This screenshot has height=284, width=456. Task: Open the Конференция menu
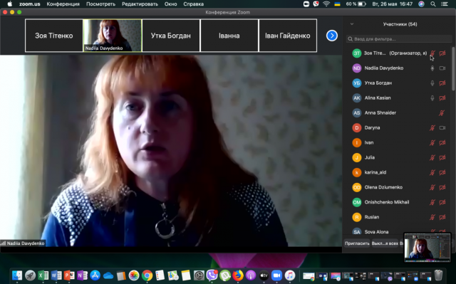tap(63, 4)
